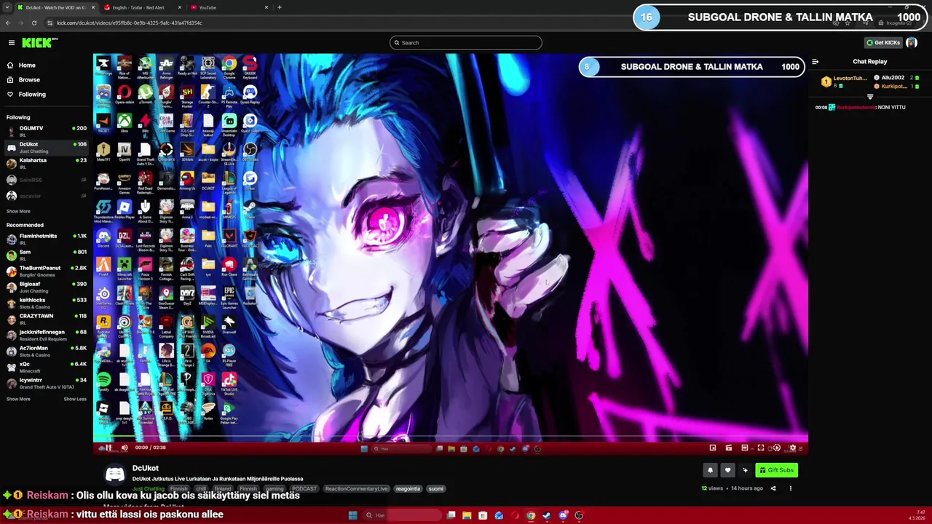The width and height of the screenshot is (932, 524).
Task: Click the reagointia tag
Action: pos(408,489)
